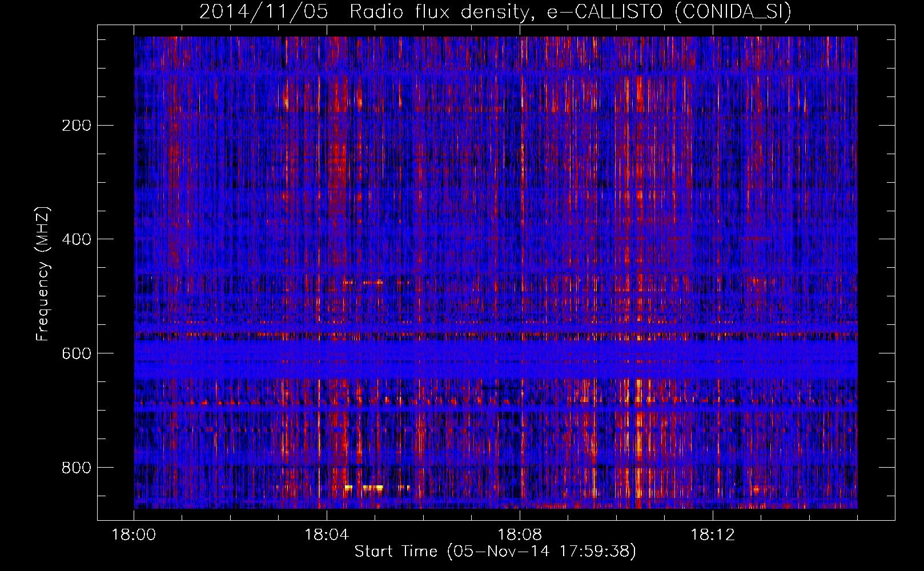
Task: Click the 'Frequency (MHZ)' axis label
Action: point(43,274)
